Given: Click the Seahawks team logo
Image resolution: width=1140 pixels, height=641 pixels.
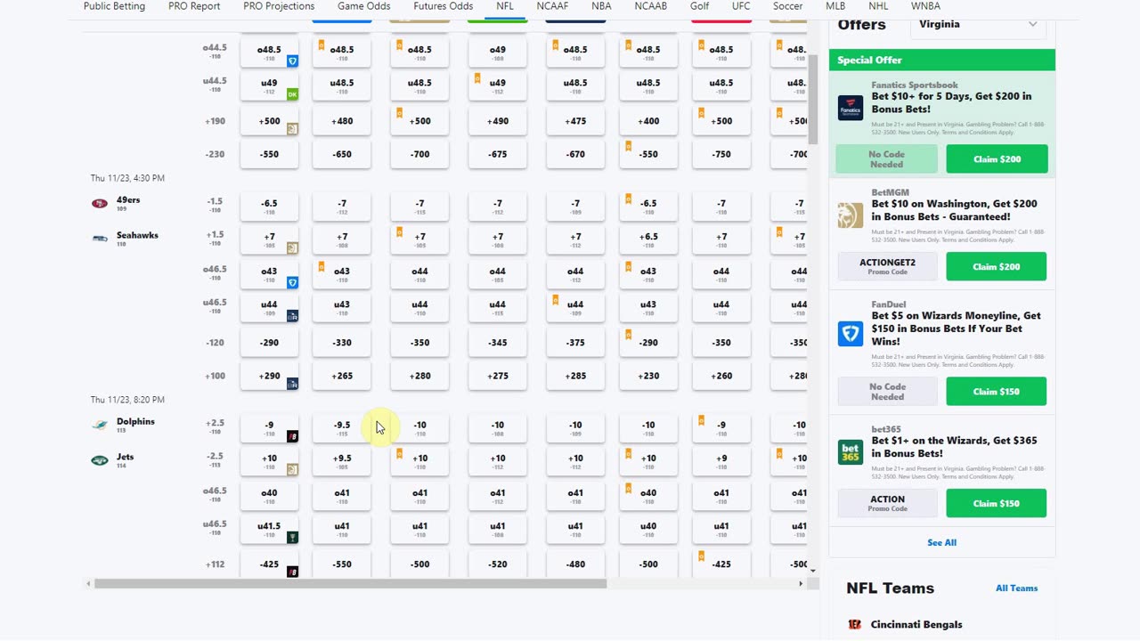Looking at the screenshot, I should pyautogui.click(x=99, y=238).
